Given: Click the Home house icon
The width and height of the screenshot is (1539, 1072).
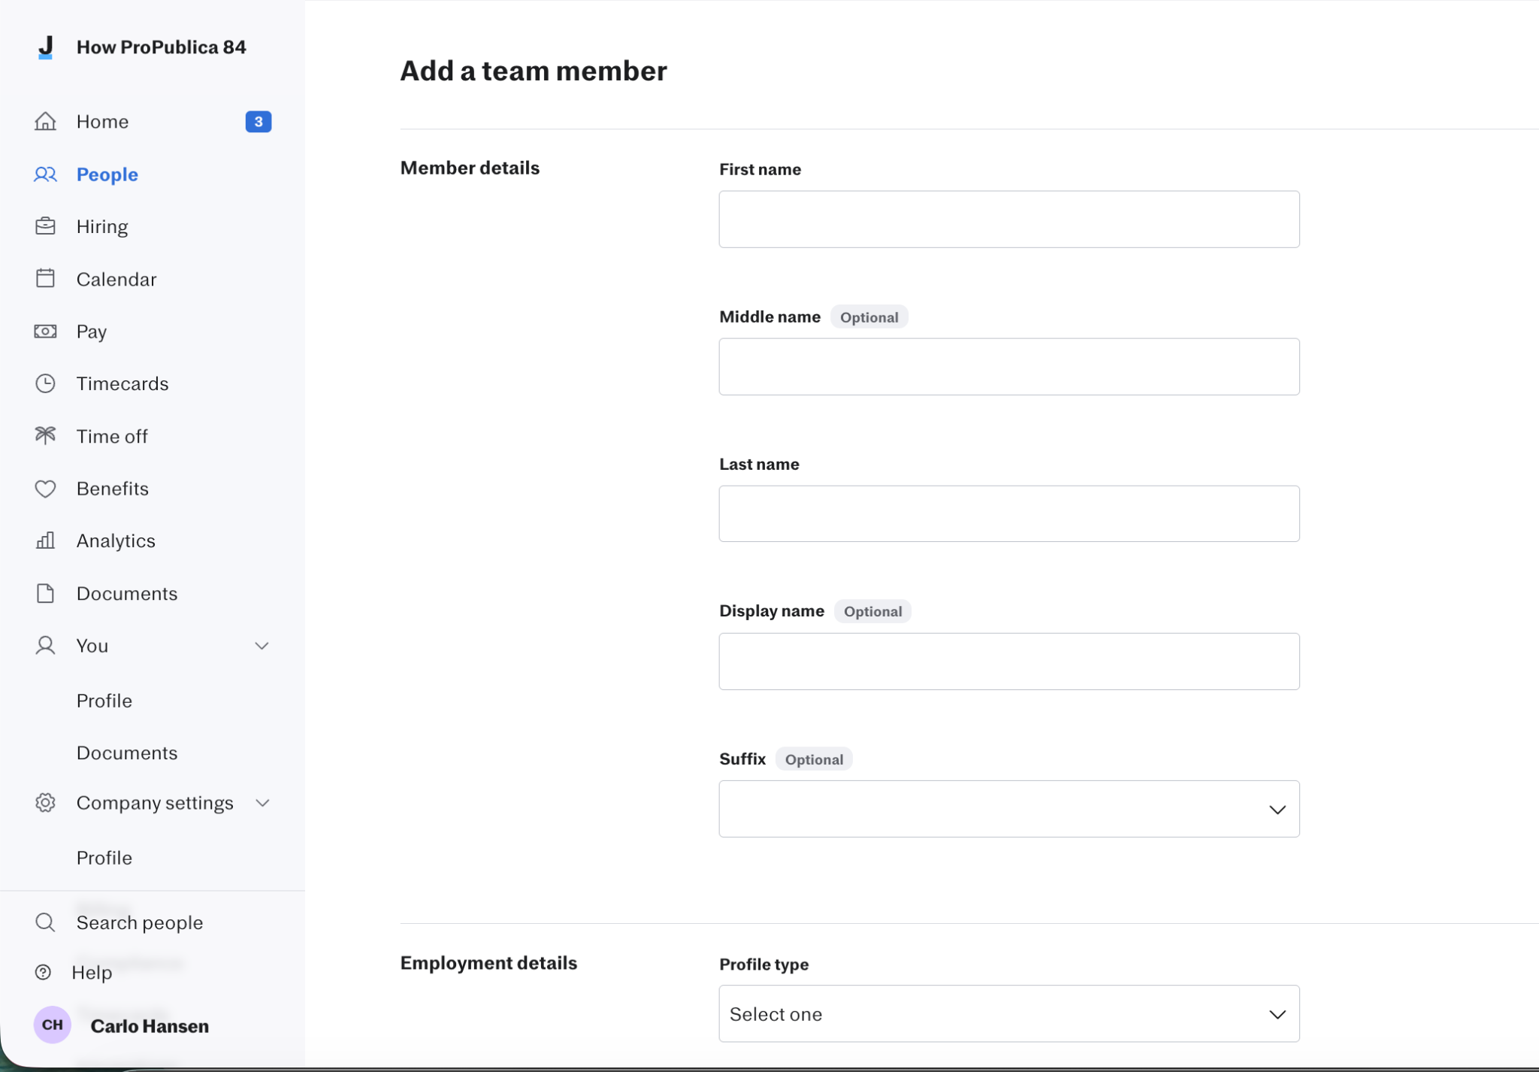Looking at the screenshot, I should coord(45,121).
